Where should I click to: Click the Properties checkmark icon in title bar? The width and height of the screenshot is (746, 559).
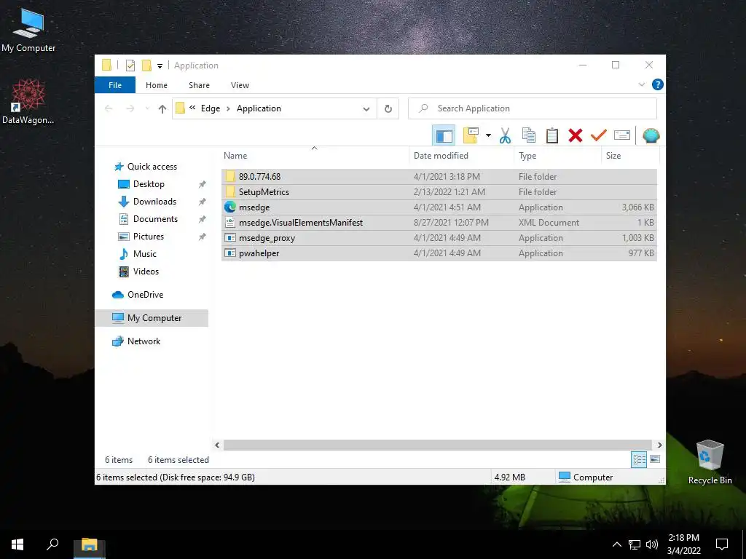[130, 66]
